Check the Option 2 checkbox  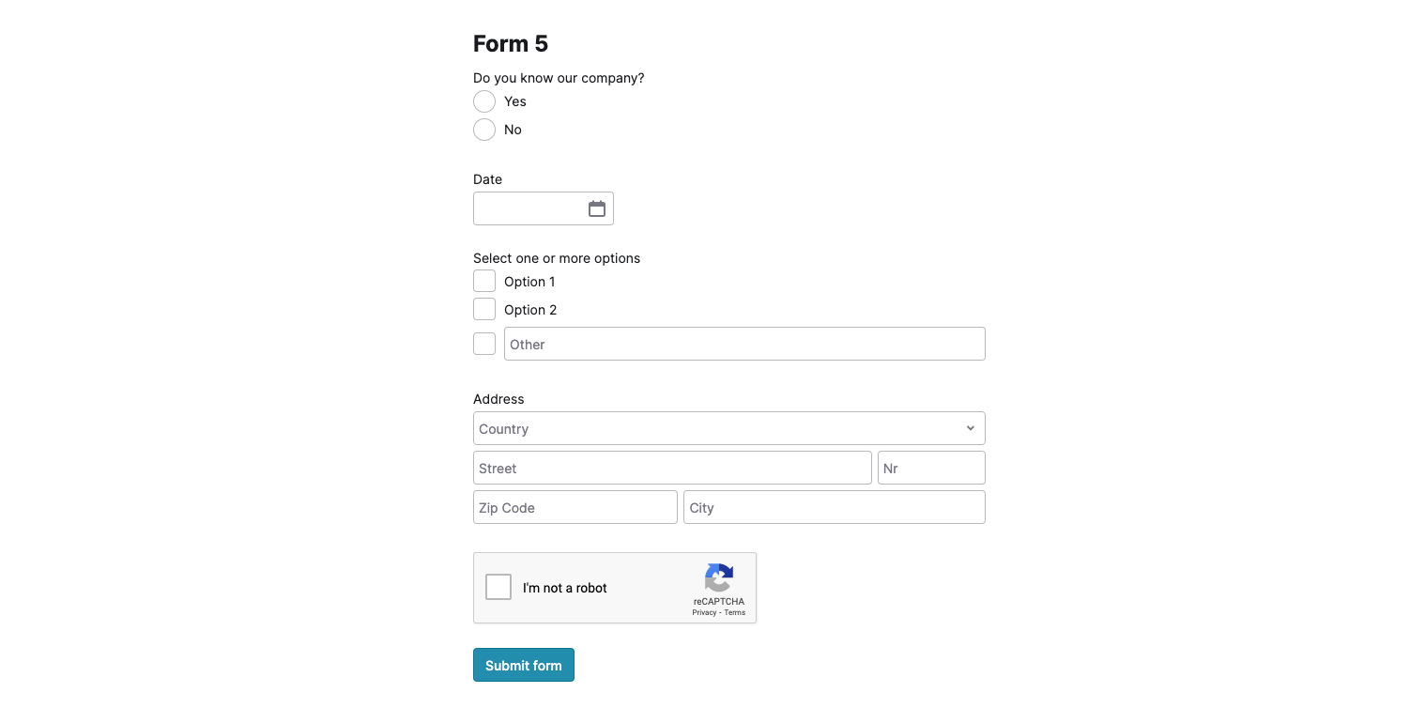tap(484, 310)
